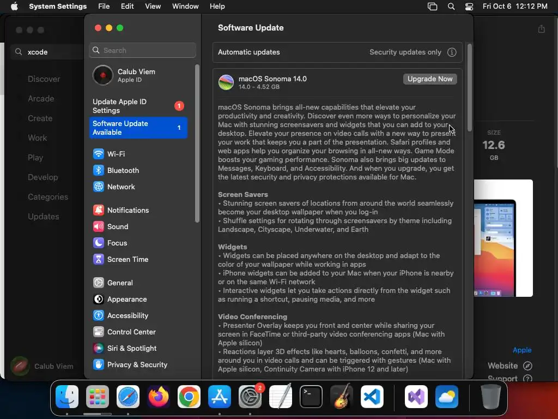The height and width of the screenshot is (419, 558).
Task: Click the share icon in App Store window
Action: 541,29
